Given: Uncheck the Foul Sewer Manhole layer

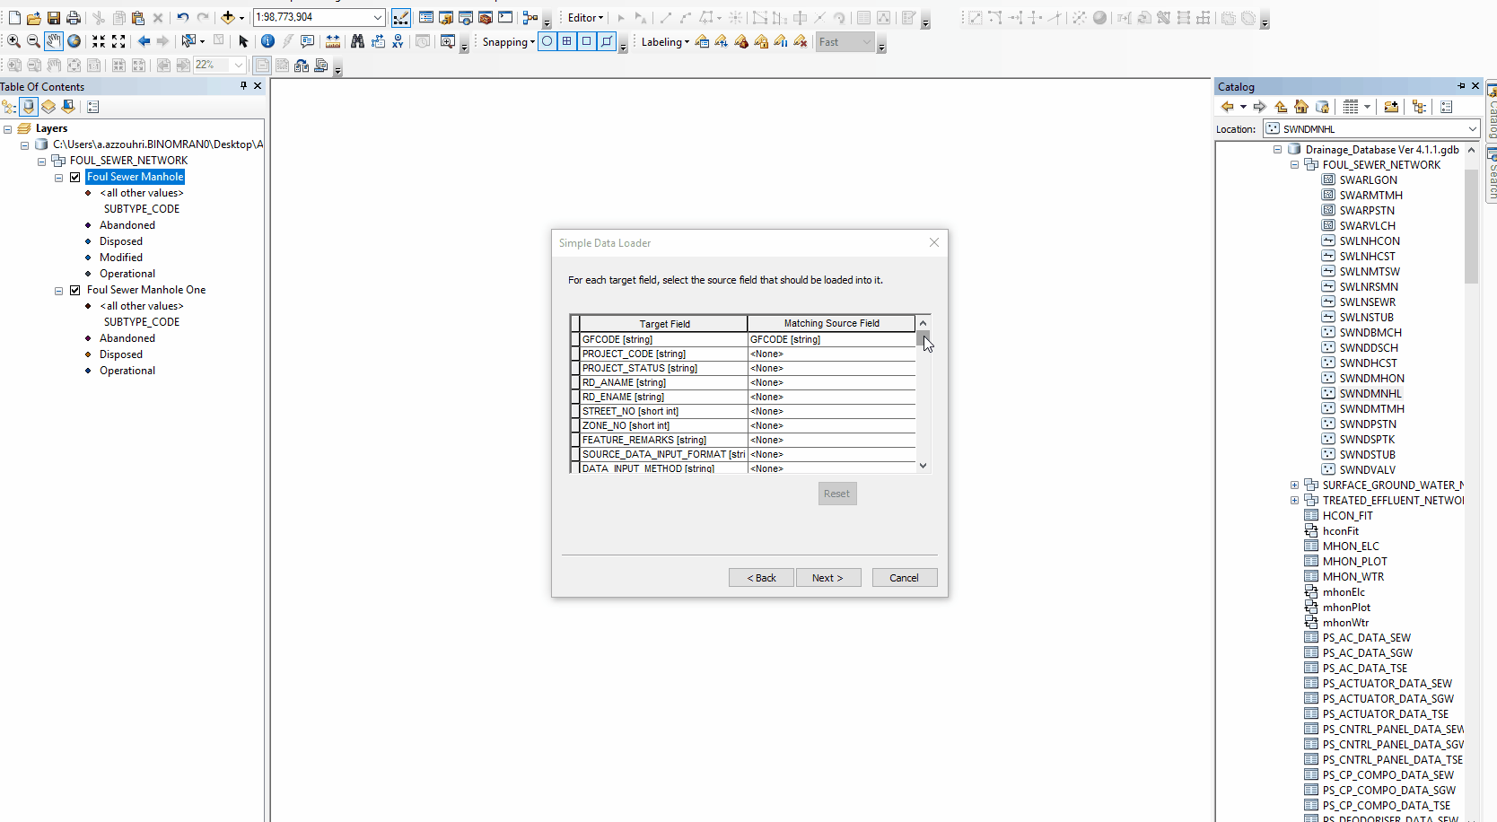Looking at the screenshot, I should (75, 177).
